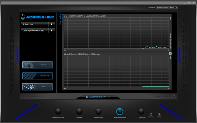Click the wrench support tool icon
Viewport: 197px width, 123px height.
point(151,114)
